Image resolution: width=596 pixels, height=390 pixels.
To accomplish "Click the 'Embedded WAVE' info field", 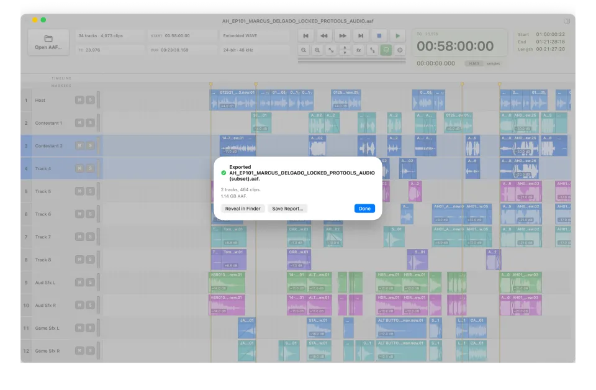I will pos(255,36).
